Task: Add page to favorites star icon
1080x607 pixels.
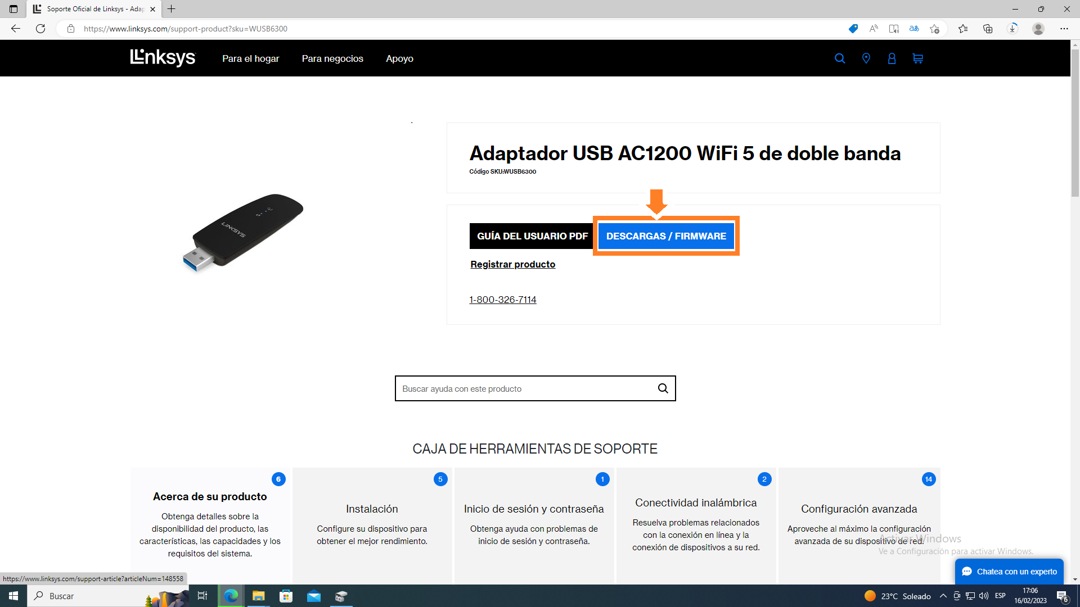Action: click(x=934, y=29)
